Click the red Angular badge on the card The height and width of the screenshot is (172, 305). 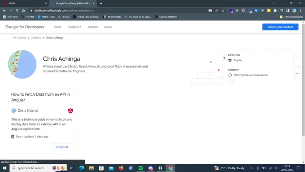[x=70, y=111]
